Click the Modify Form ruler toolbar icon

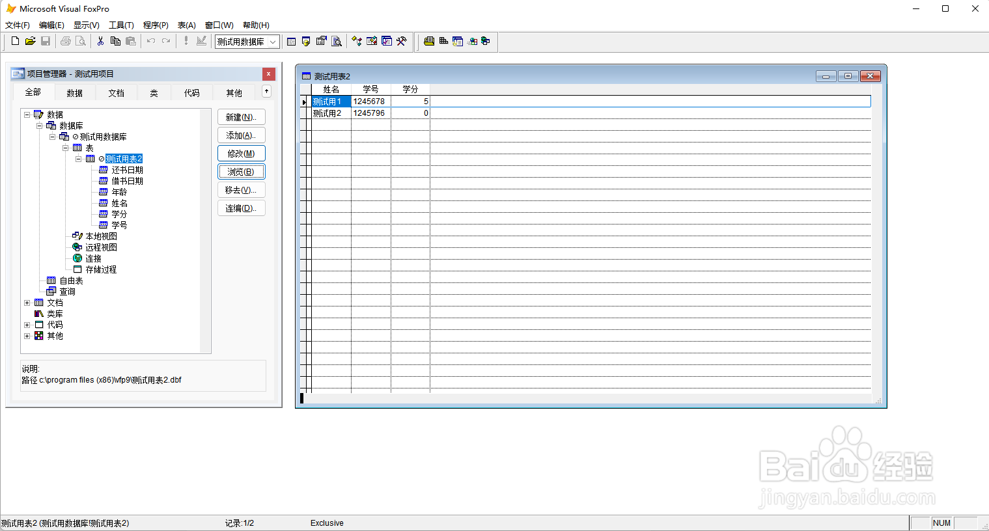pyautogui.click(x=202, y=41)
